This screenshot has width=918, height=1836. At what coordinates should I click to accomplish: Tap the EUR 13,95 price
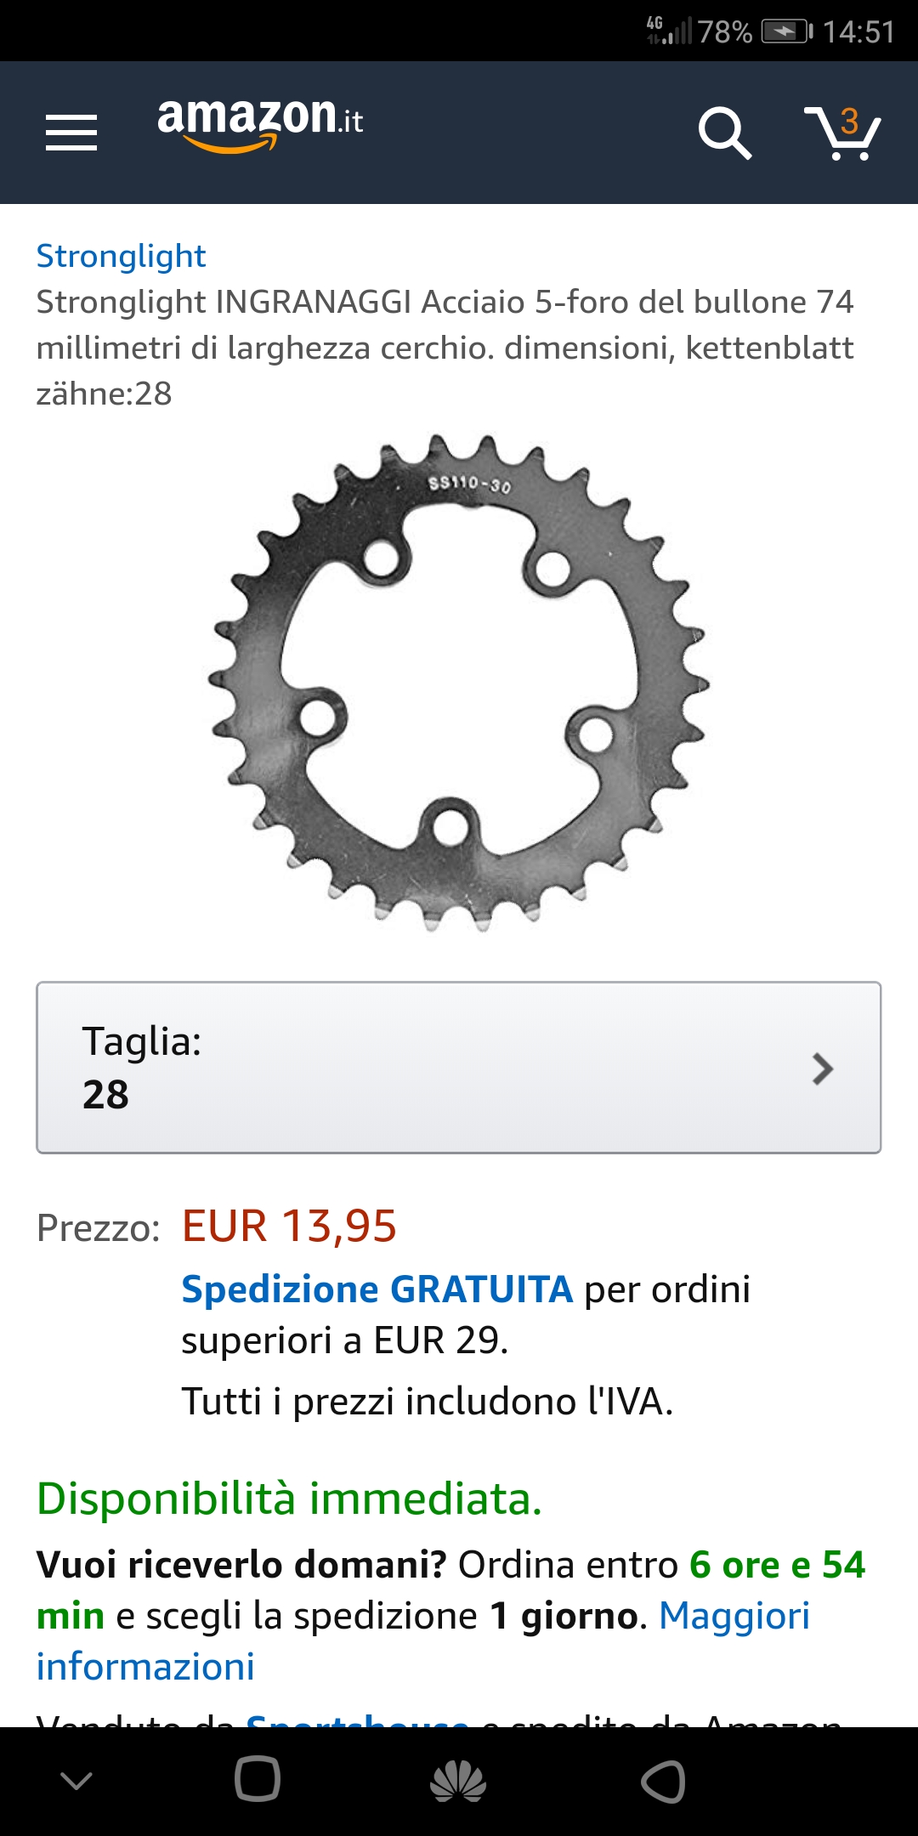pyautogui.click(x=289, y=1226)
